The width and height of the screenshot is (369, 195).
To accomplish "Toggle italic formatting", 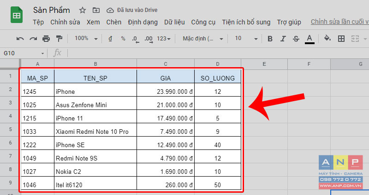I will 283,39.
